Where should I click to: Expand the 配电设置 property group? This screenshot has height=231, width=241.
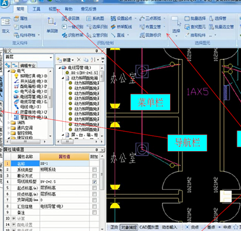click(x=13, y=225)
